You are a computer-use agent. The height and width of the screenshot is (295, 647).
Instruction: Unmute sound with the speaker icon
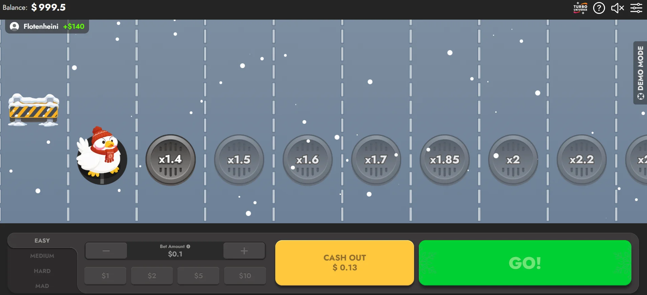click(x=618, y=8)
